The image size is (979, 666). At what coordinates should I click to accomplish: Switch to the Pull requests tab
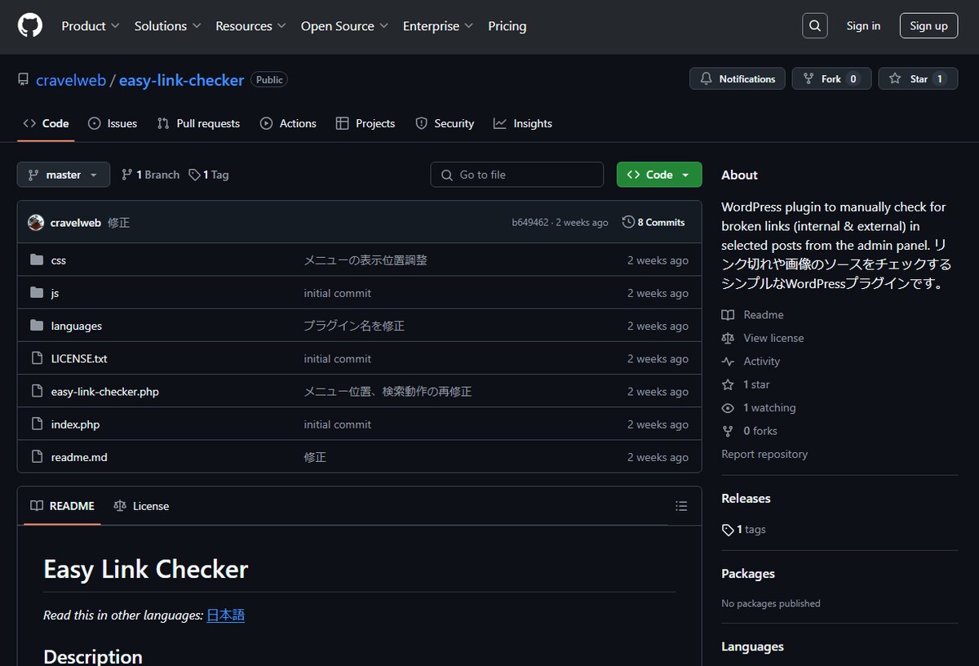coord(199,123)
